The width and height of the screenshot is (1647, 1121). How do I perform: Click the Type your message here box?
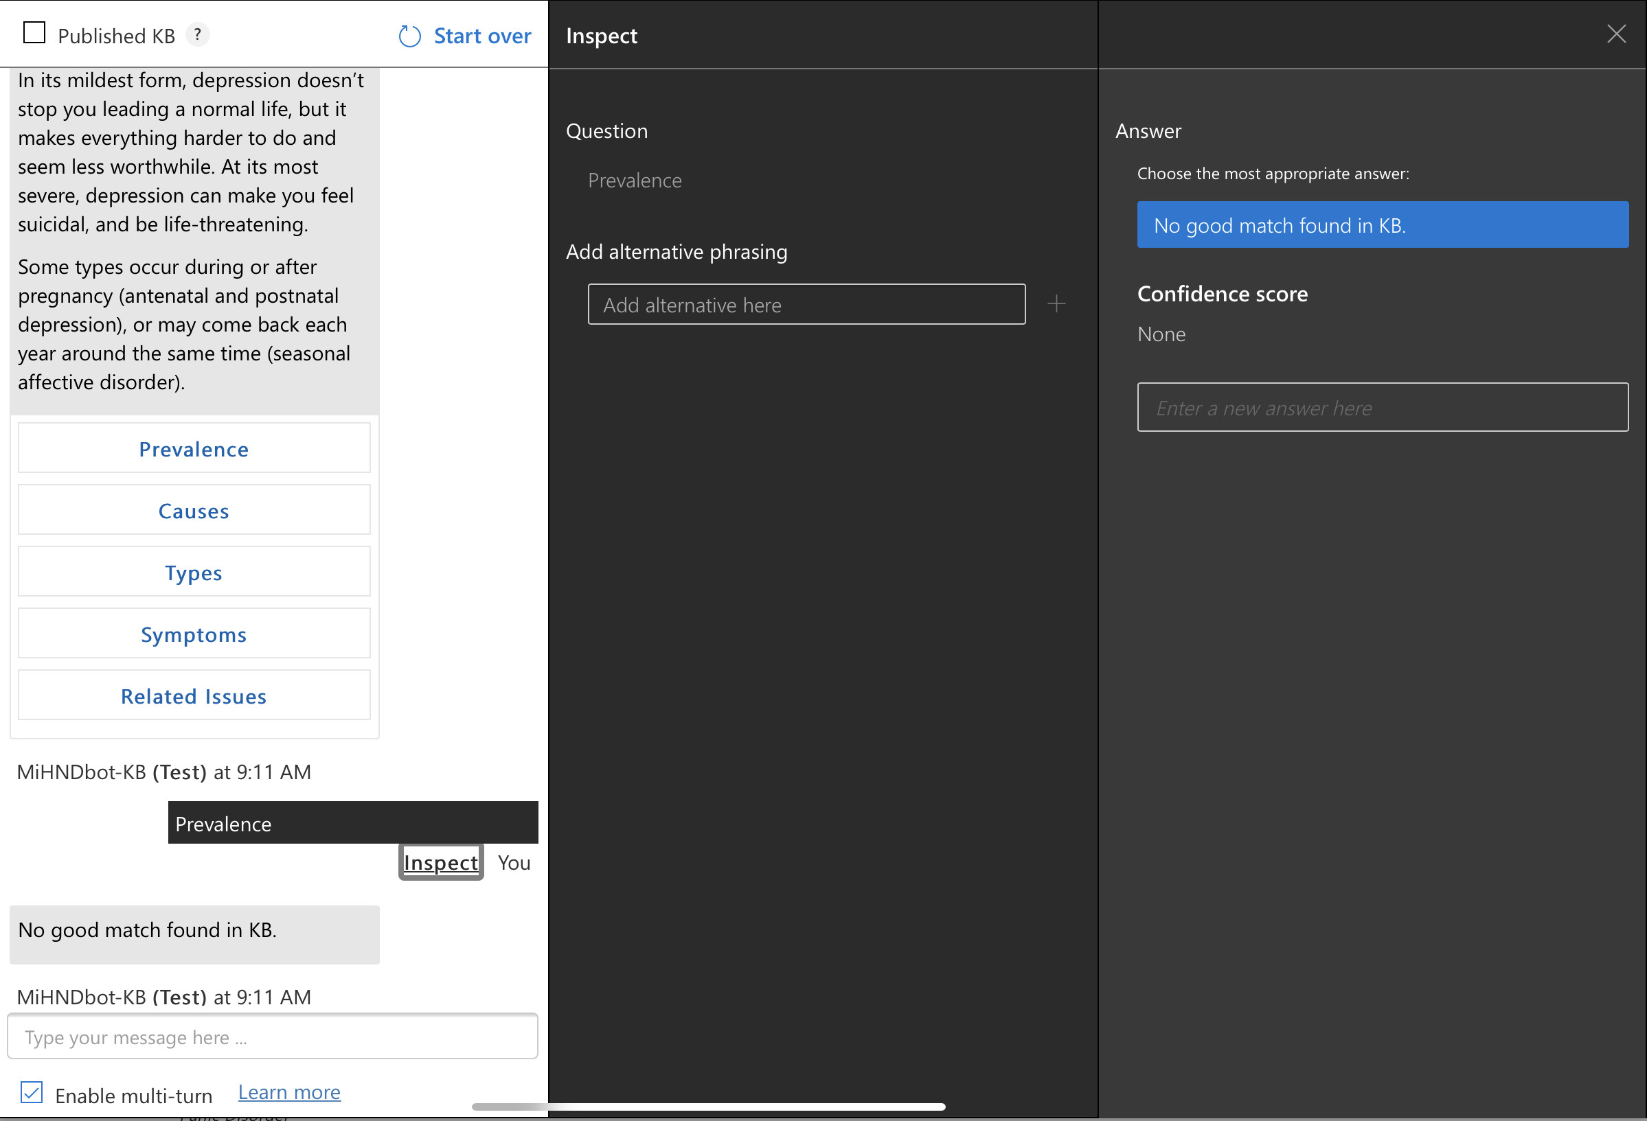272,1037
